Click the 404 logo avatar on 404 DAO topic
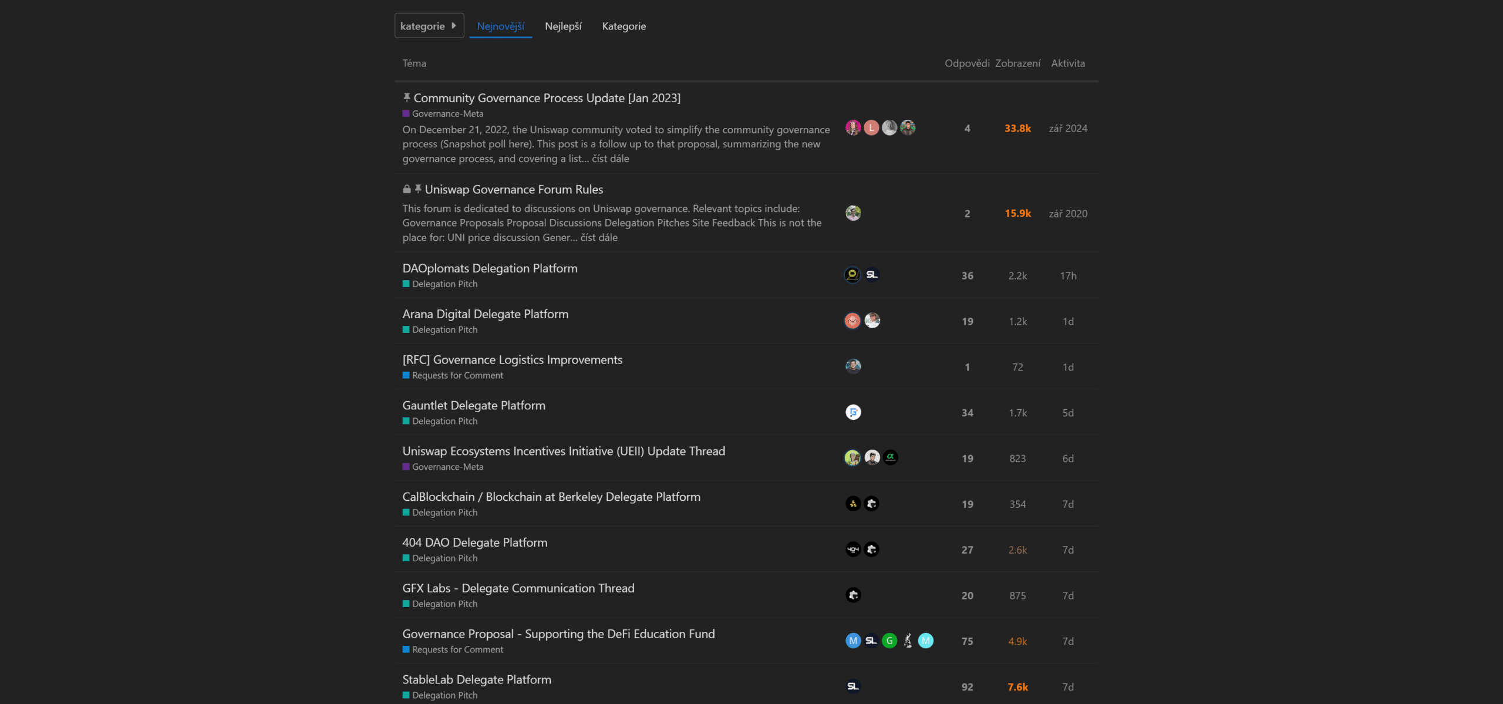The width and height of the screenshot is (1503, 704). coord(853,550)
